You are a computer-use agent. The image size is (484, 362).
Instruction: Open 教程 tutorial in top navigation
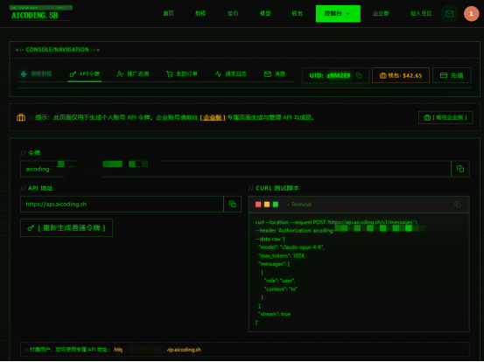(200, 14)
